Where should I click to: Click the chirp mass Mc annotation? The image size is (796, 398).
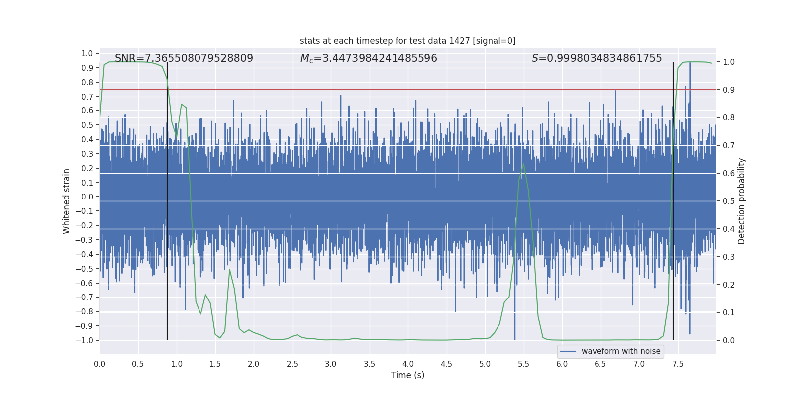[x=368, y=58]
